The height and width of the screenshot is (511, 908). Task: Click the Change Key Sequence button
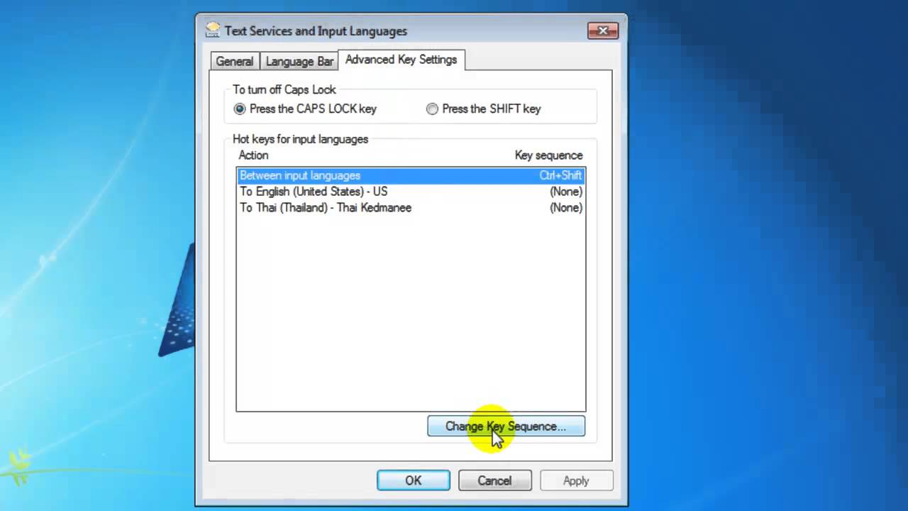pos(506,426)
